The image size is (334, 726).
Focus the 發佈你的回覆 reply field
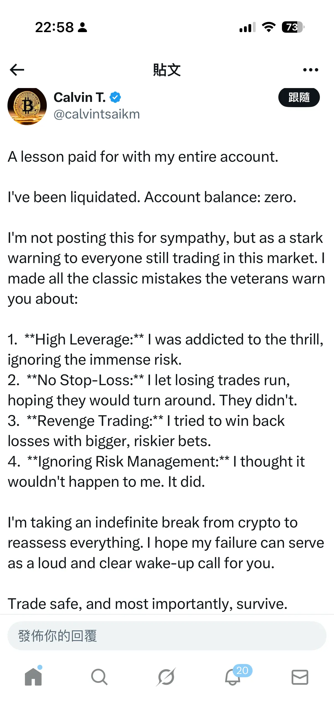tap(167, 636)
